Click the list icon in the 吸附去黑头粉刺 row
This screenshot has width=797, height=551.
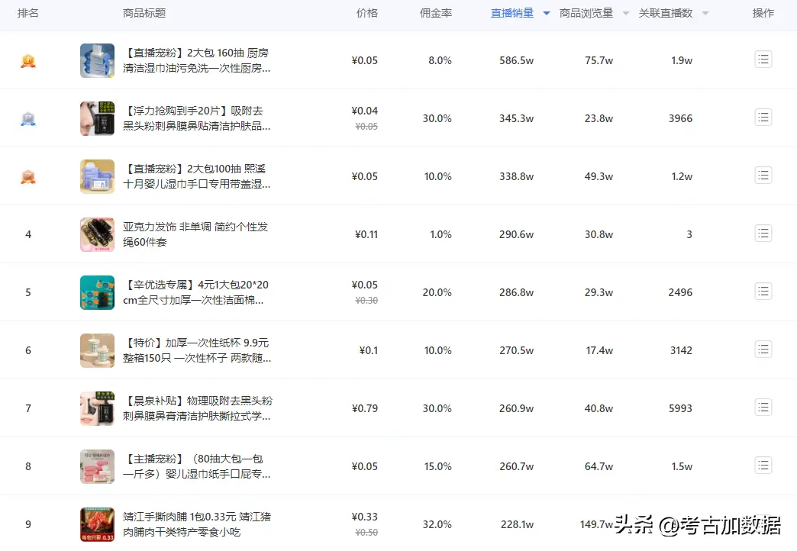point(763,118)
